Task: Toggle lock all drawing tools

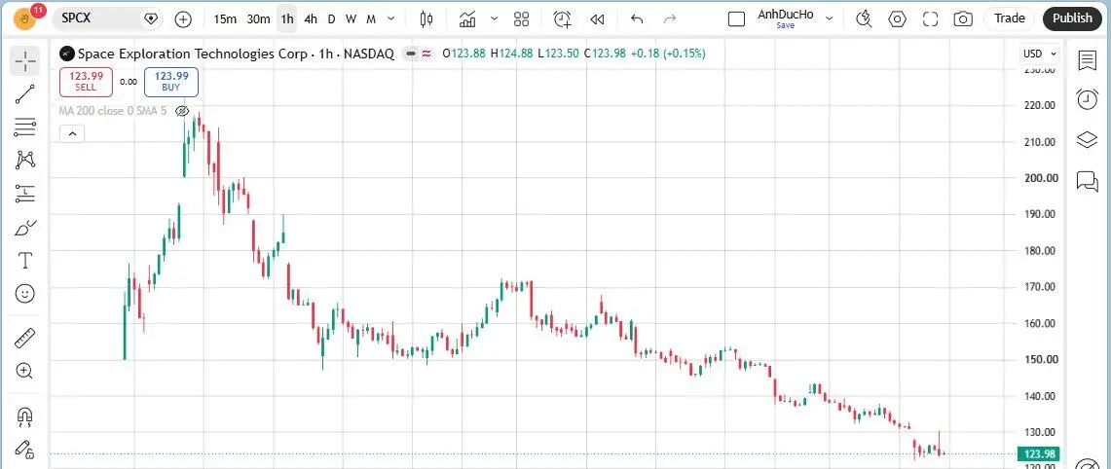Action: point(25,450)
